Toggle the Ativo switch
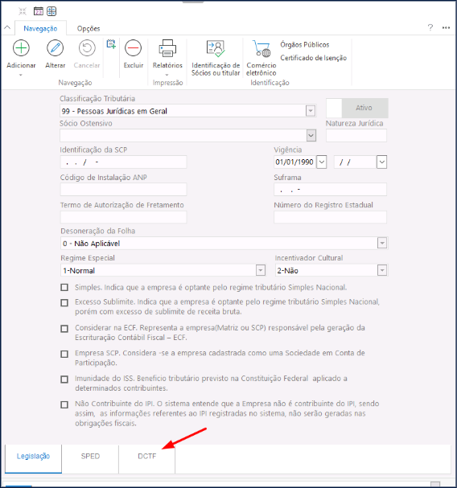Screen dimensions: 457x488 357,108
